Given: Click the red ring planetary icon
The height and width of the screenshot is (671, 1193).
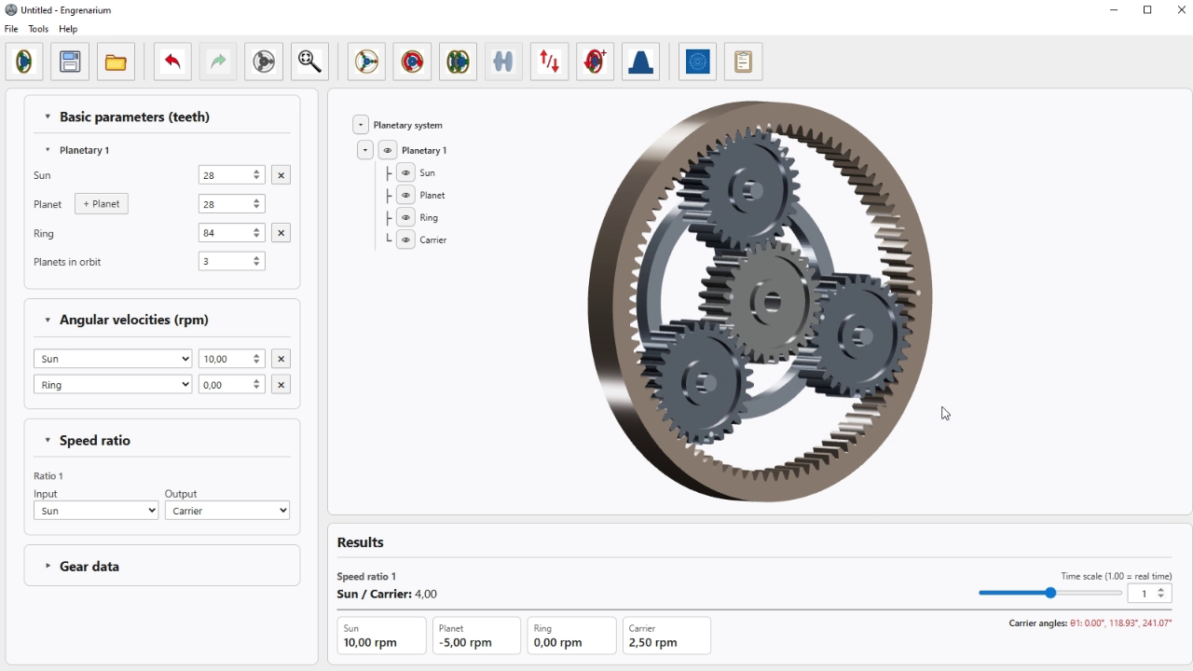Looking at the screenshot, I should pyautogui.click(x=412, y=62).
